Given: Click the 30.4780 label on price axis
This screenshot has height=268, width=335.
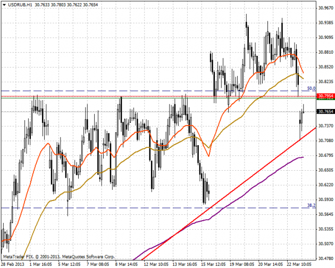Looking at the screenshot, I should click(x=325, y=258).
